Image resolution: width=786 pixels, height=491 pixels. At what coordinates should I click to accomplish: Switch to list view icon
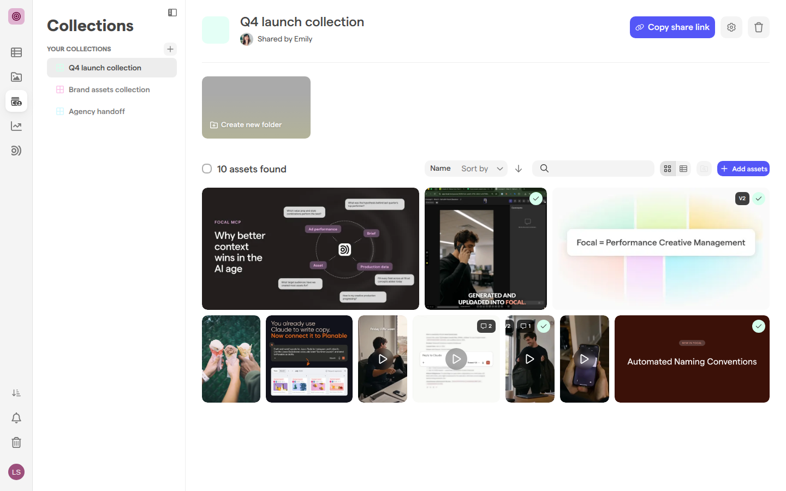point(683,169)
